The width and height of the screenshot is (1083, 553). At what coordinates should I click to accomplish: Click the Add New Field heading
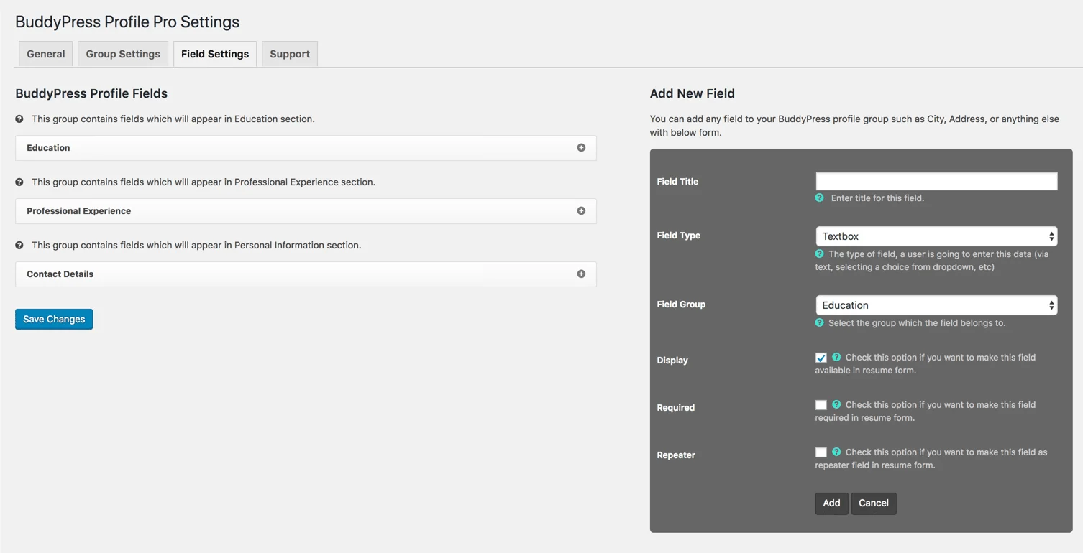[693, 93]
